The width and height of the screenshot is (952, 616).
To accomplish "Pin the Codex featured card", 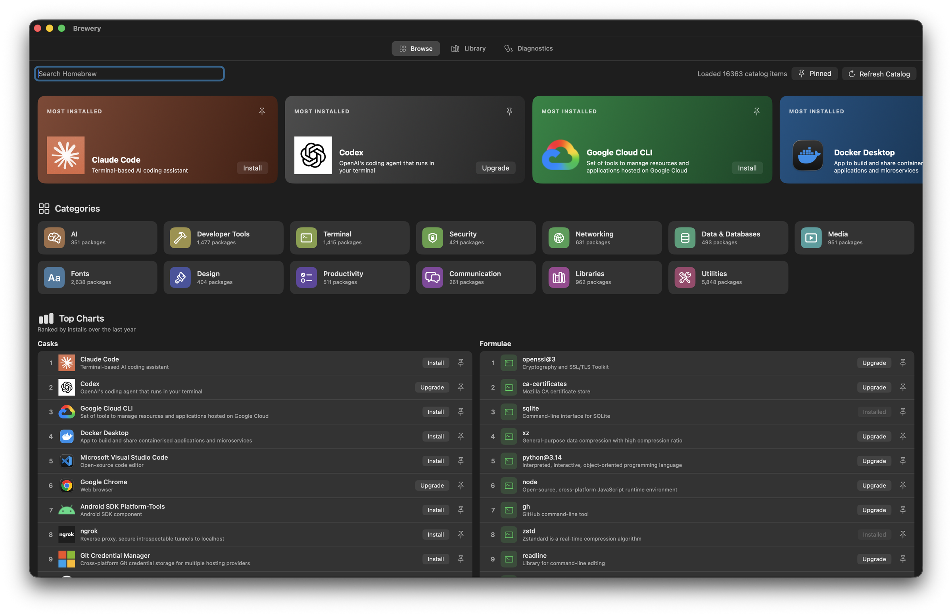I will [509, 111].
